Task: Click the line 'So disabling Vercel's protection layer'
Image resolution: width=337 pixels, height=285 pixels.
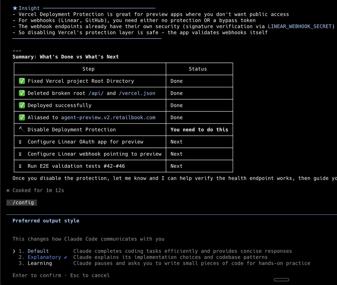Action: 140,33
